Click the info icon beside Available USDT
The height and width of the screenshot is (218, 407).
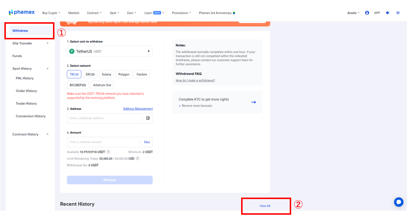[108, 152]
